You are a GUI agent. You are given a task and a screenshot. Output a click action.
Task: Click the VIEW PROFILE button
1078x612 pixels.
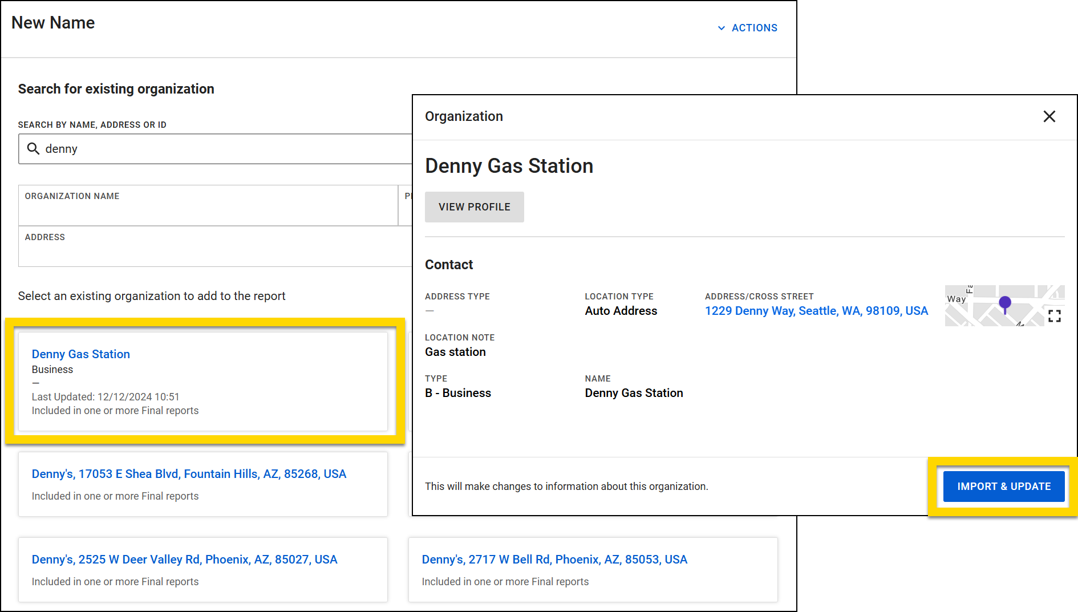coord(474,206)
